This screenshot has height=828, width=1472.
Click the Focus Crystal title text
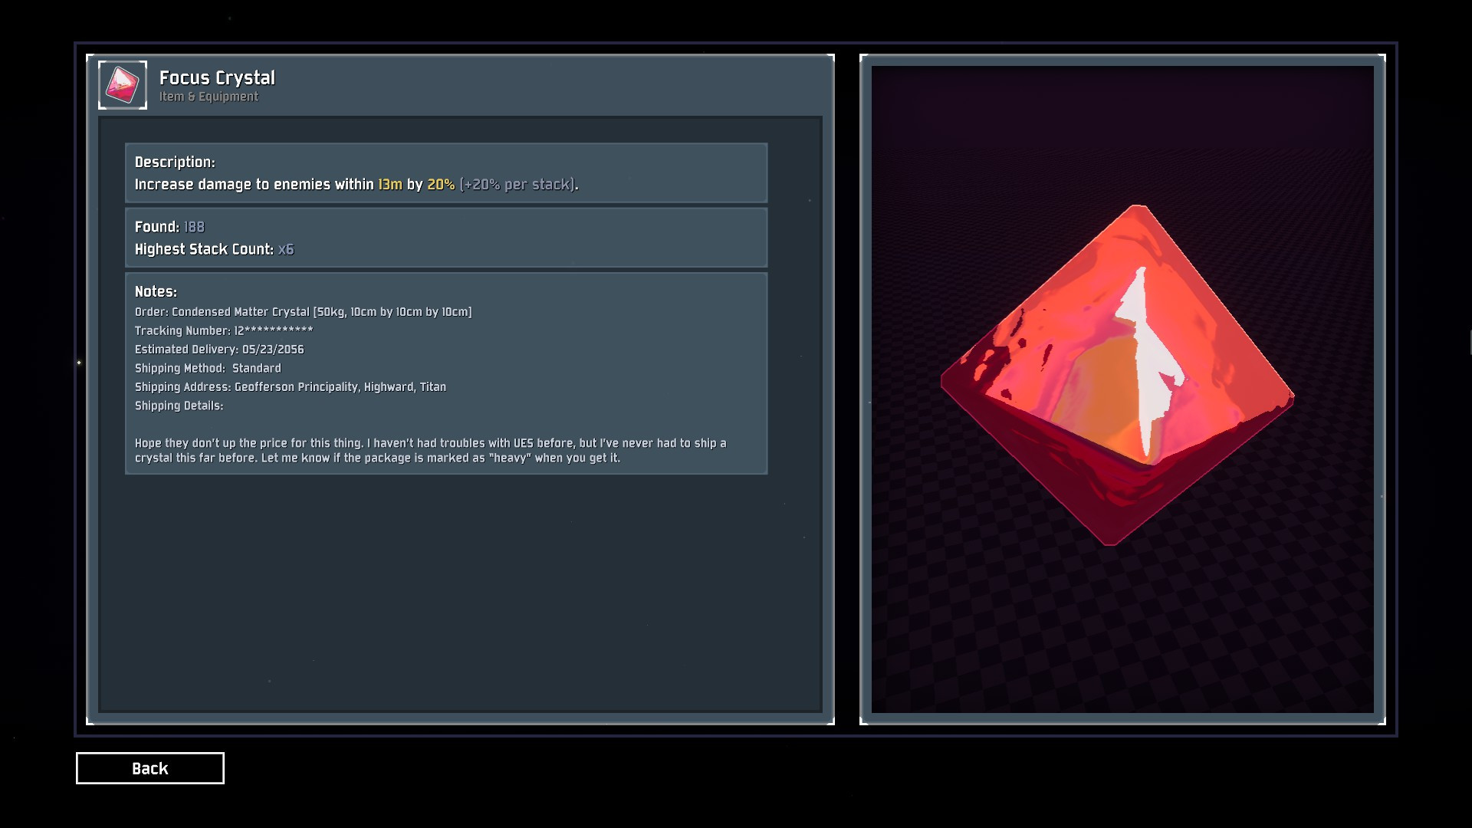click(217, 78)
